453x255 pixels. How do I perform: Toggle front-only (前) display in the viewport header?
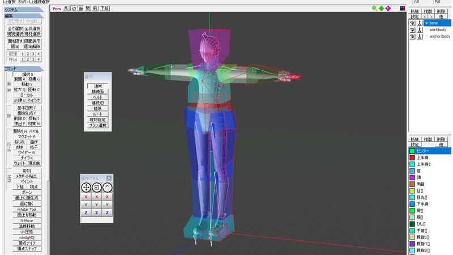(x=95, y=8)
